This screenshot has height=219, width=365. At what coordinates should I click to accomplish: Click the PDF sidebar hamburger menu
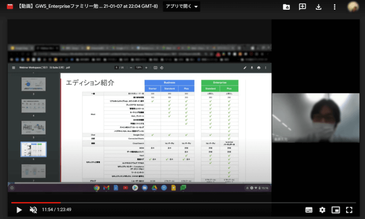[x=14, y=67]
